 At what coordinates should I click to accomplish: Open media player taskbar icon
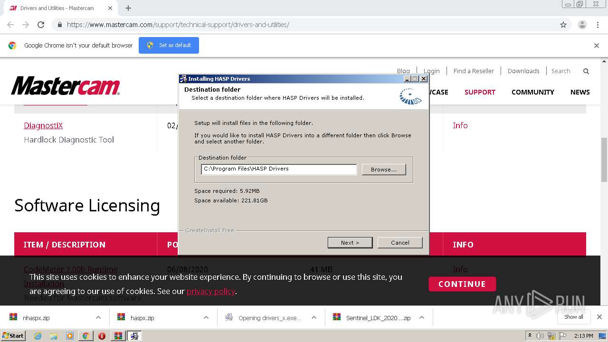pos(70,336)
